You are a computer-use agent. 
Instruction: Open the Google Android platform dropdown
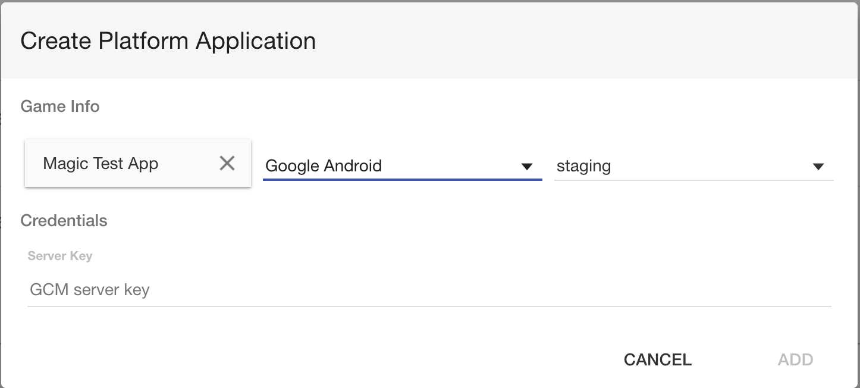[402, 166]
